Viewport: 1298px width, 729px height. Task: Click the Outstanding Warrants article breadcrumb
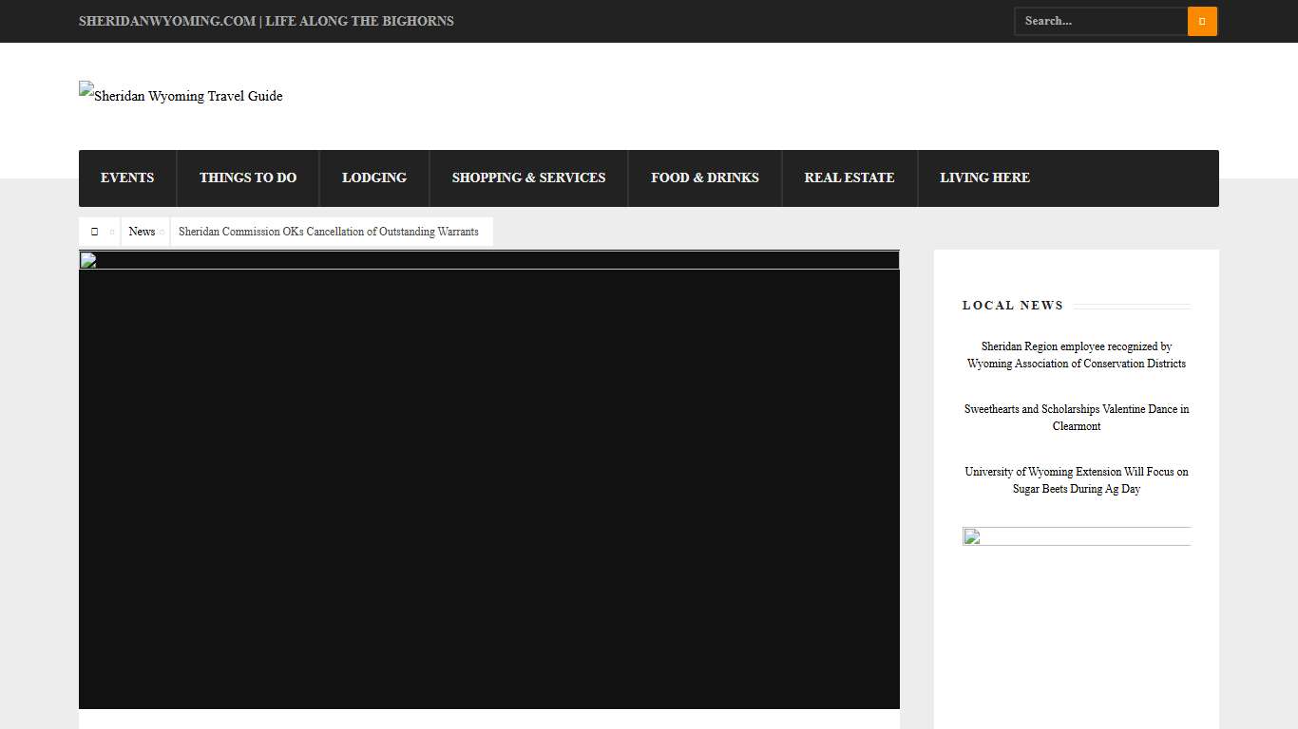click(x=329, y=232)
